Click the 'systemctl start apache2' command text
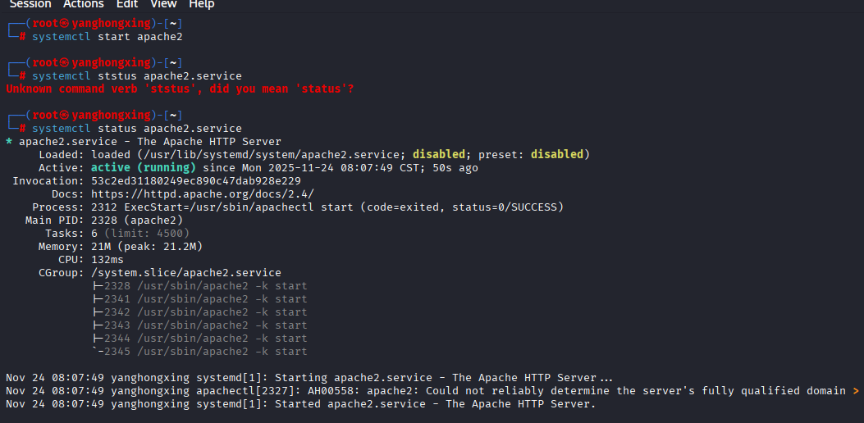Viewport: 864px width, 423px height. (x=107, y=37)
